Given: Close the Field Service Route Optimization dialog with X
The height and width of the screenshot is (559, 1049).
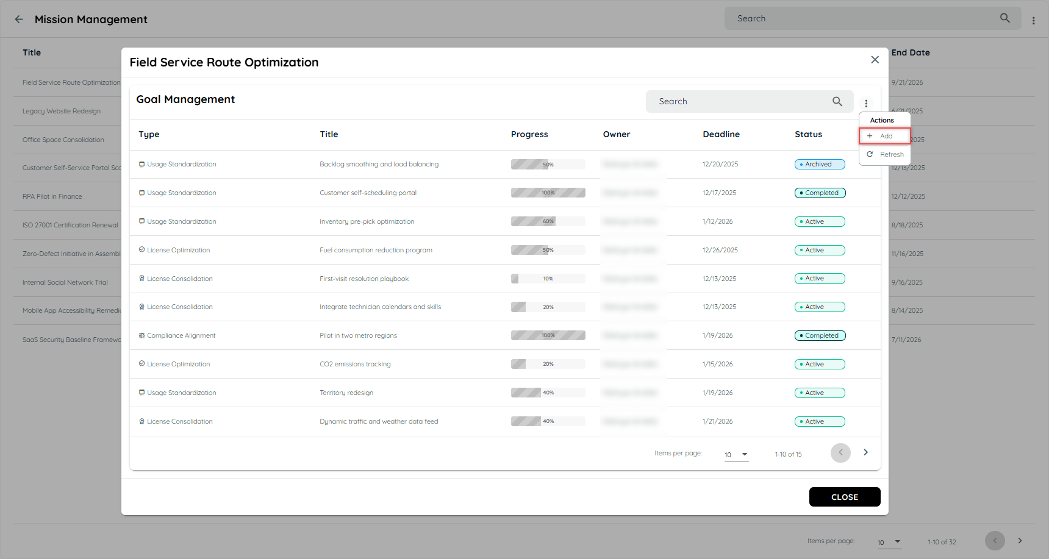Looking at the screenshot, I should [x=875, y=60].
